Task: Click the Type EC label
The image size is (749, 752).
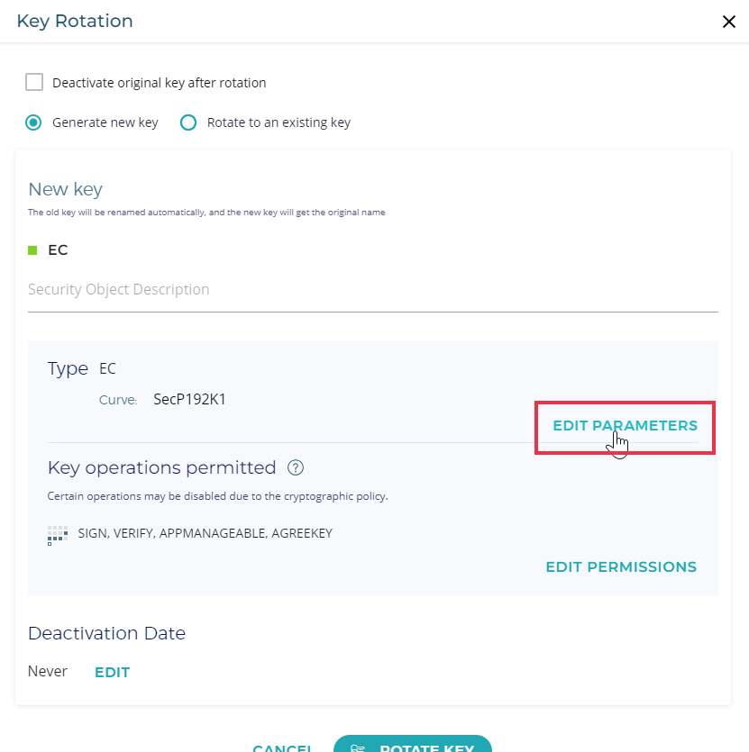Action: click(x=81, y=368)
